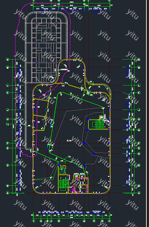Select the staircase beside the right wall
The height and width of the screenshot is (227, 149).
(x=99, y=124)
